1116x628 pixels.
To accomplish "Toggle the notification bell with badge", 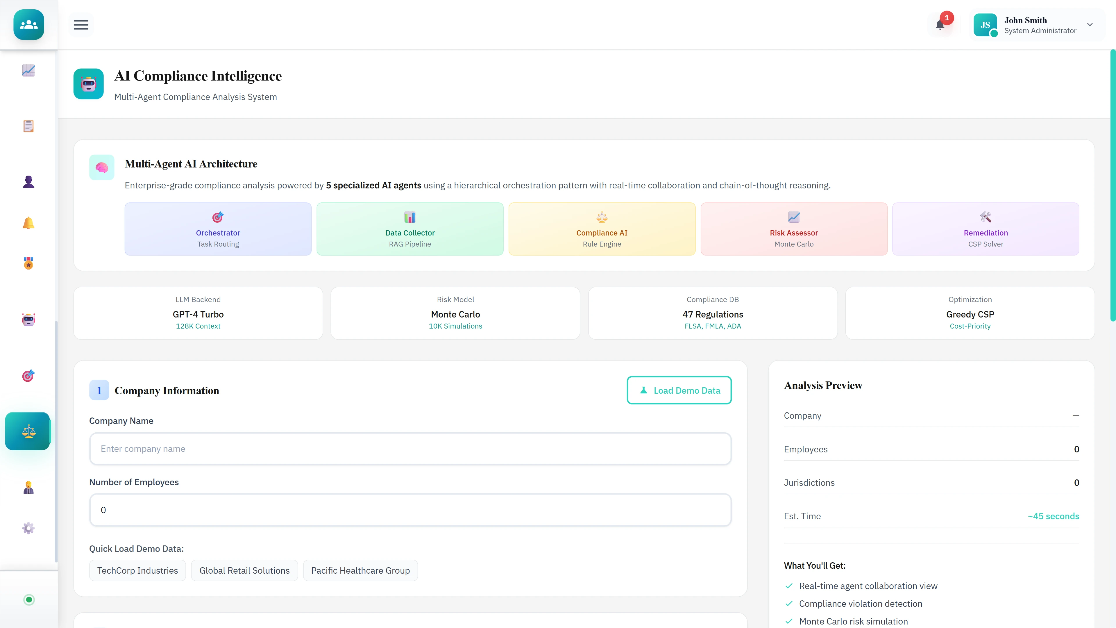I will pyautogui.click(x=940, y=25).
